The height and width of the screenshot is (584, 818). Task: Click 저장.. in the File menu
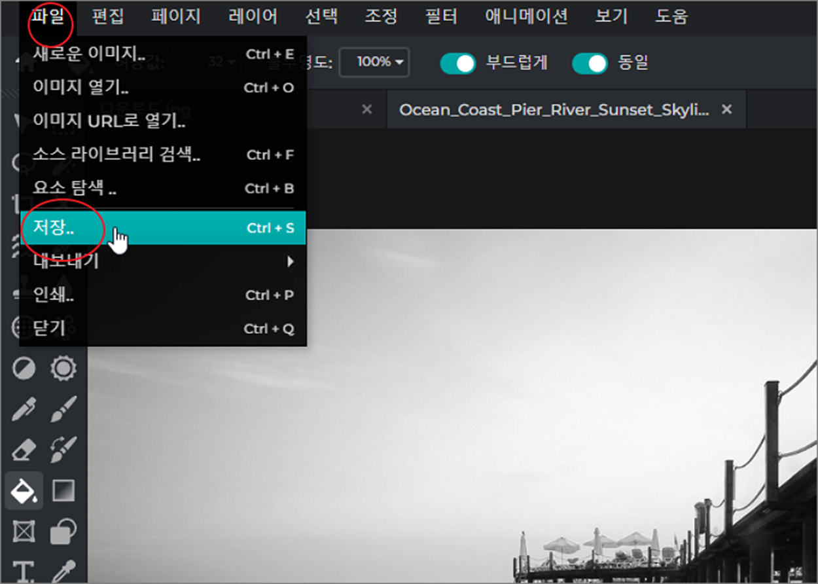163,228
